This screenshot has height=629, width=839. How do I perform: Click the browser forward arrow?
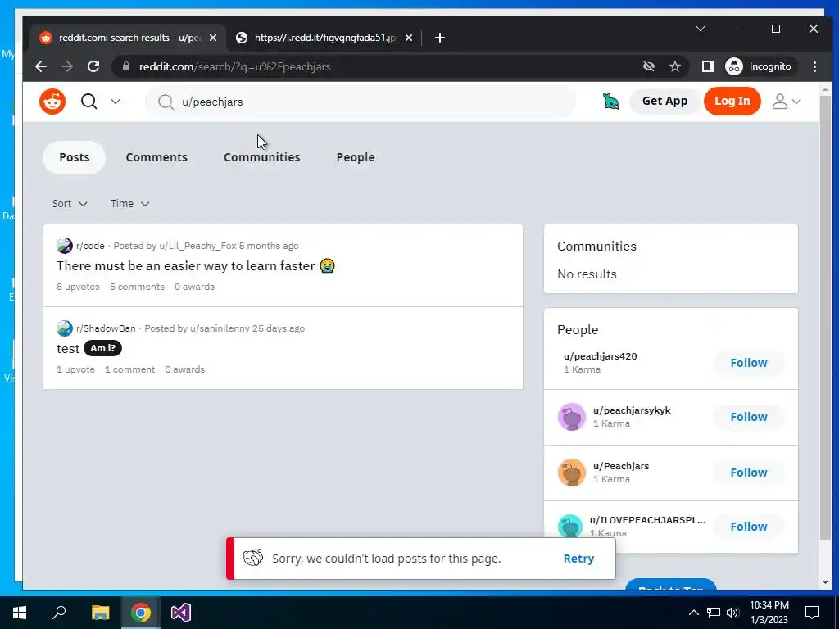[x=67, y=66]
